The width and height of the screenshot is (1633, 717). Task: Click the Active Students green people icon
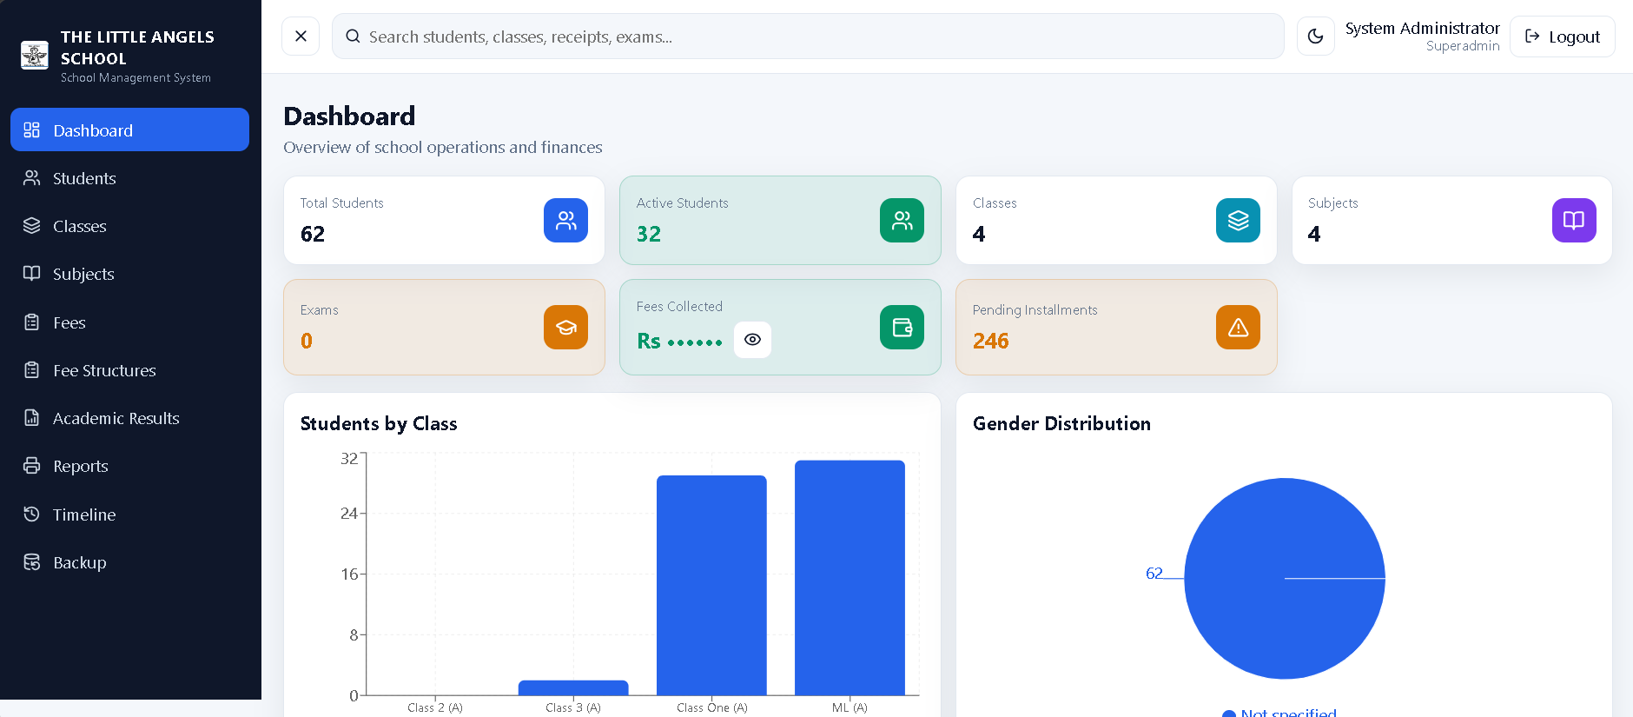click(902, 221)
